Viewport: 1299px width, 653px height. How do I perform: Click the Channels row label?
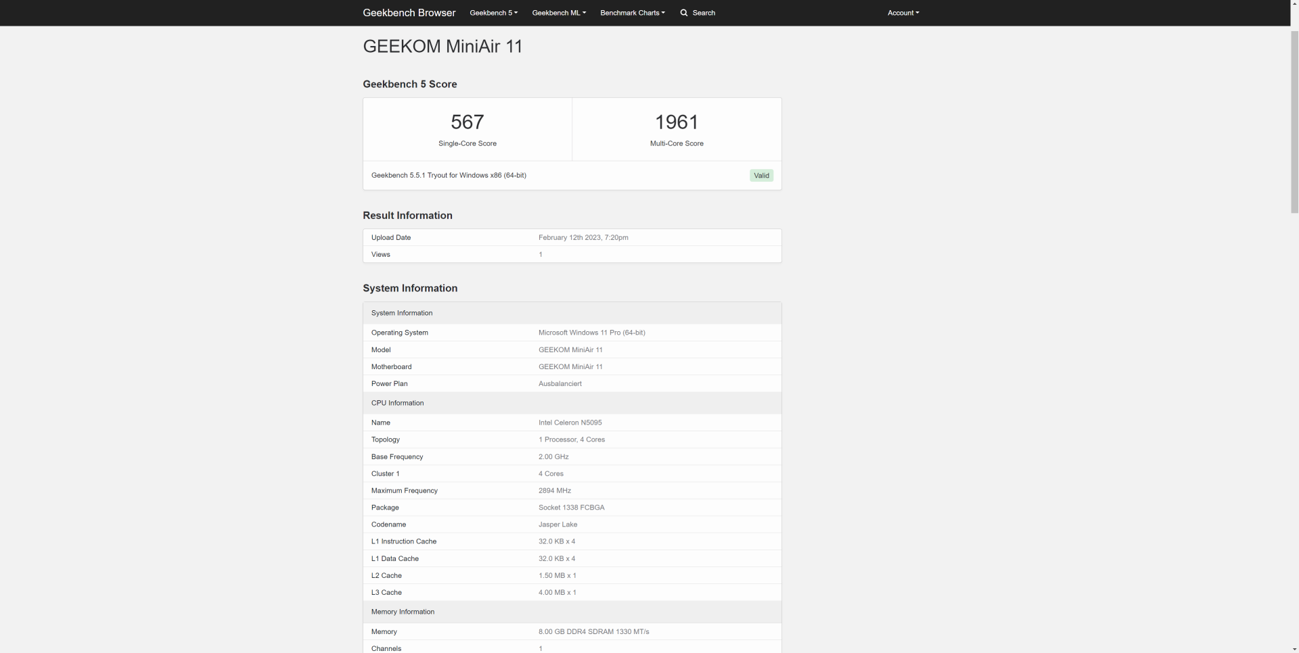pos(386,648)
